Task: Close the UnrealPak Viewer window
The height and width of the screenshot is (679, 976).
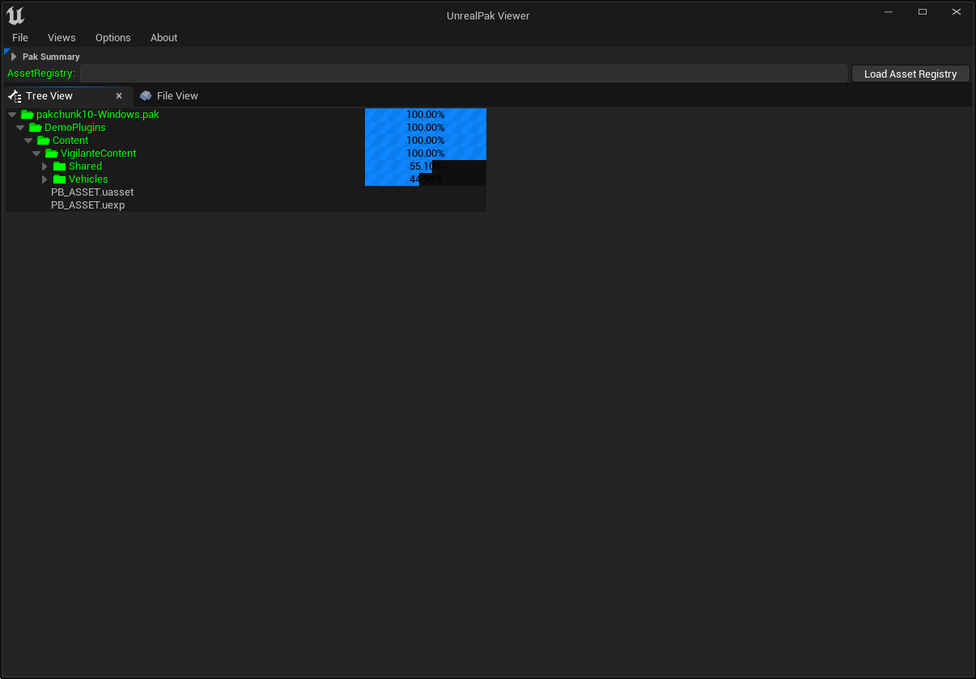Action: pos(957,12)
